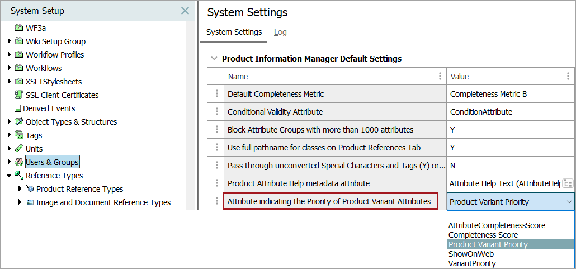Click the Tags icon in tree
This screenshot has width=576, height=269.
point(19,135)
